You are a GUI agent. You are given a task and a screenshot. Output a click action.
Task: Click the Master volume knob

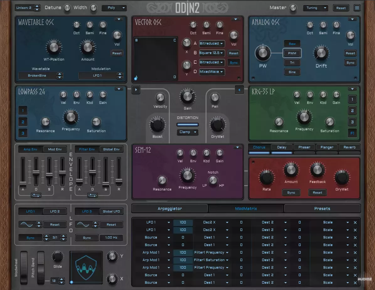coord(293,8)
